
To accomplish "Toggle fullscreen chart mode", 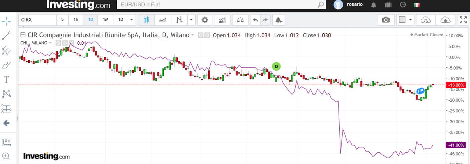I will click(x=463, y=20).
